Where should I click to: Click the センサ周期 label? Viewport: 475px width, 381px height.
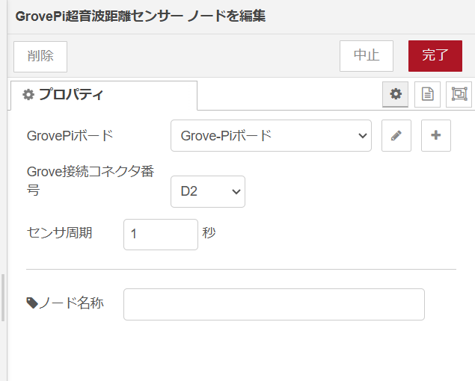(59, 233)
